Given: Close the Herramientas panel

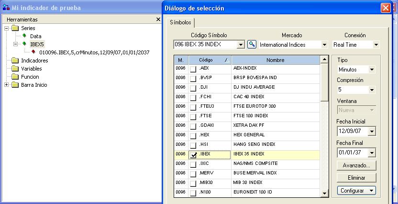Looking at the screenshot, I should pyautogui.click(x=158, y=19).
